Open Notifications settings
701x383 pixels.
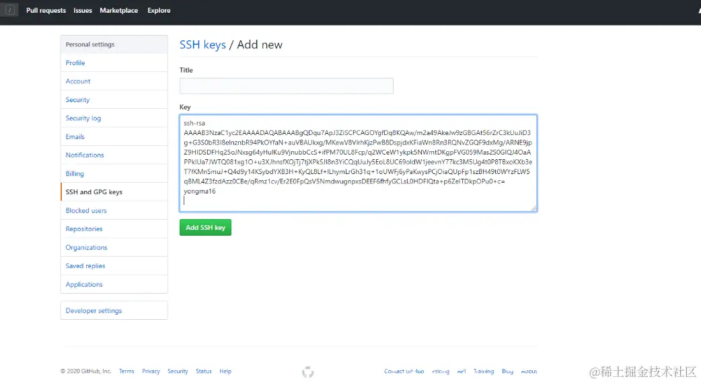coord(114,155)
